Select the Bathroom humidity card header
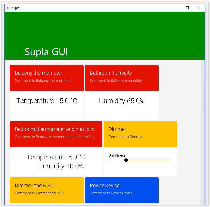 122,78
